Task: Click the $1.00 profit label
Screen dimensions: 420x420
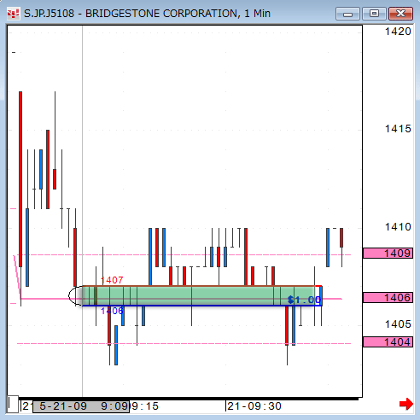Action: 304,300
